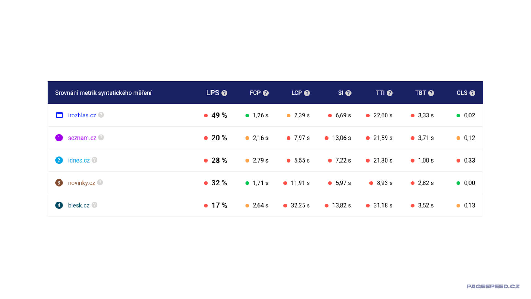Click help icon next to TTI
Viewport: 531px width, 299px height.
389,93
